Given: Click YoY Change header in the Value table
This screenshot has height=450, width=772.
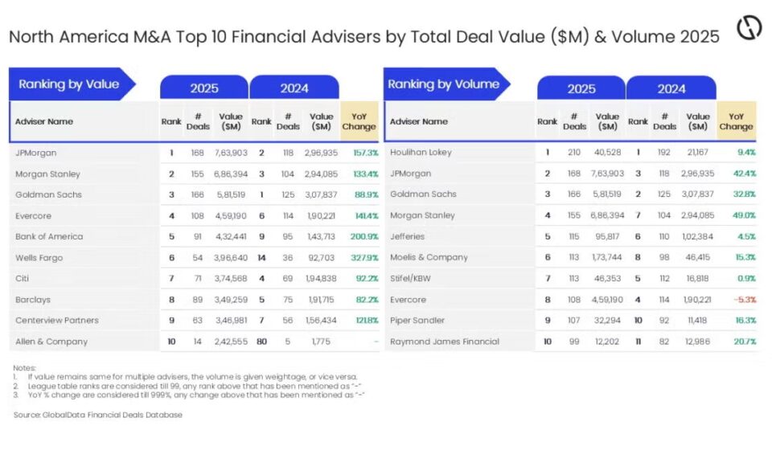Looking at the screenshot, I should coord(359,121).
